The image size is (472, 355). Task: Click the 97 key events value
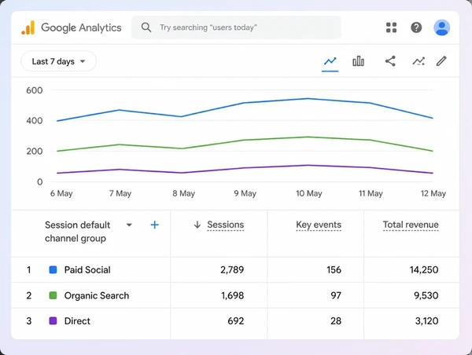click(336, 295)
